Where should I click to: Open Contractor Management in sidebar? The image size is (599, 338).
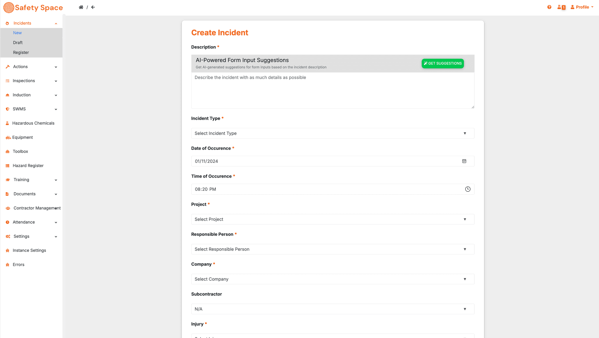tap(31, 208)
